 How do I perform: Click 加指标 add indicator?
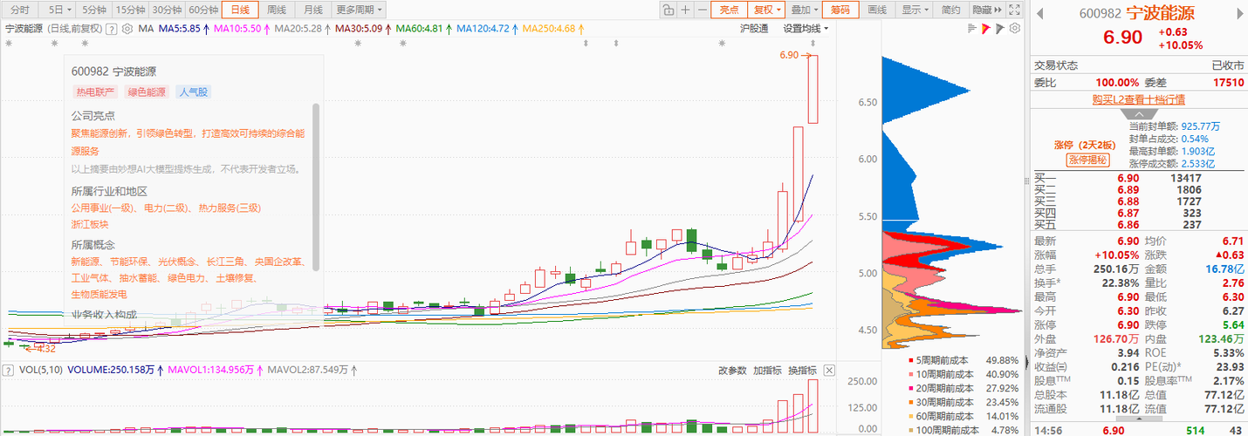point(767,370)
